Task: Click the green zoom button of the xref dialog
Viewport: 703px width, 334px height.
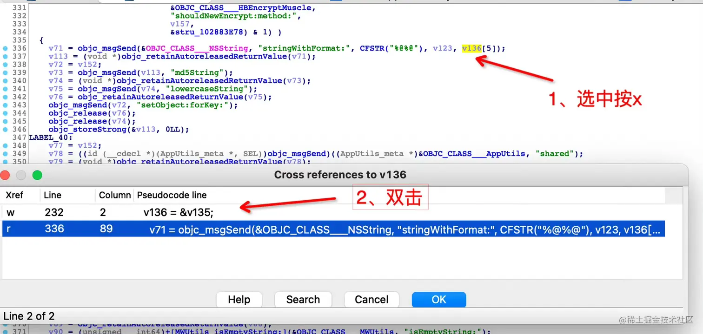Action: 37,175
